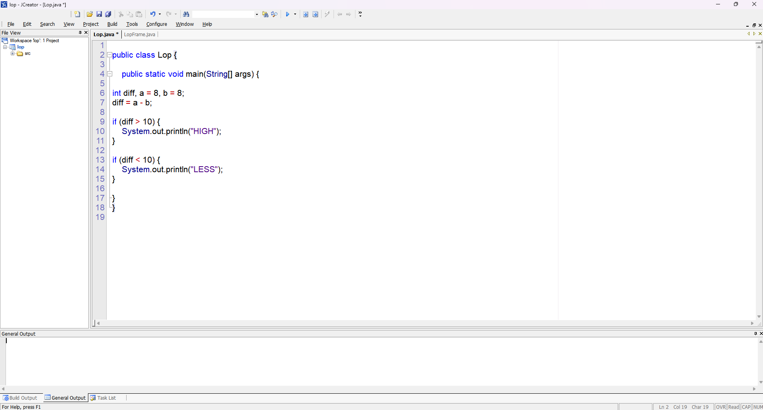Open the Task List tab

click(x=103, y=398)
